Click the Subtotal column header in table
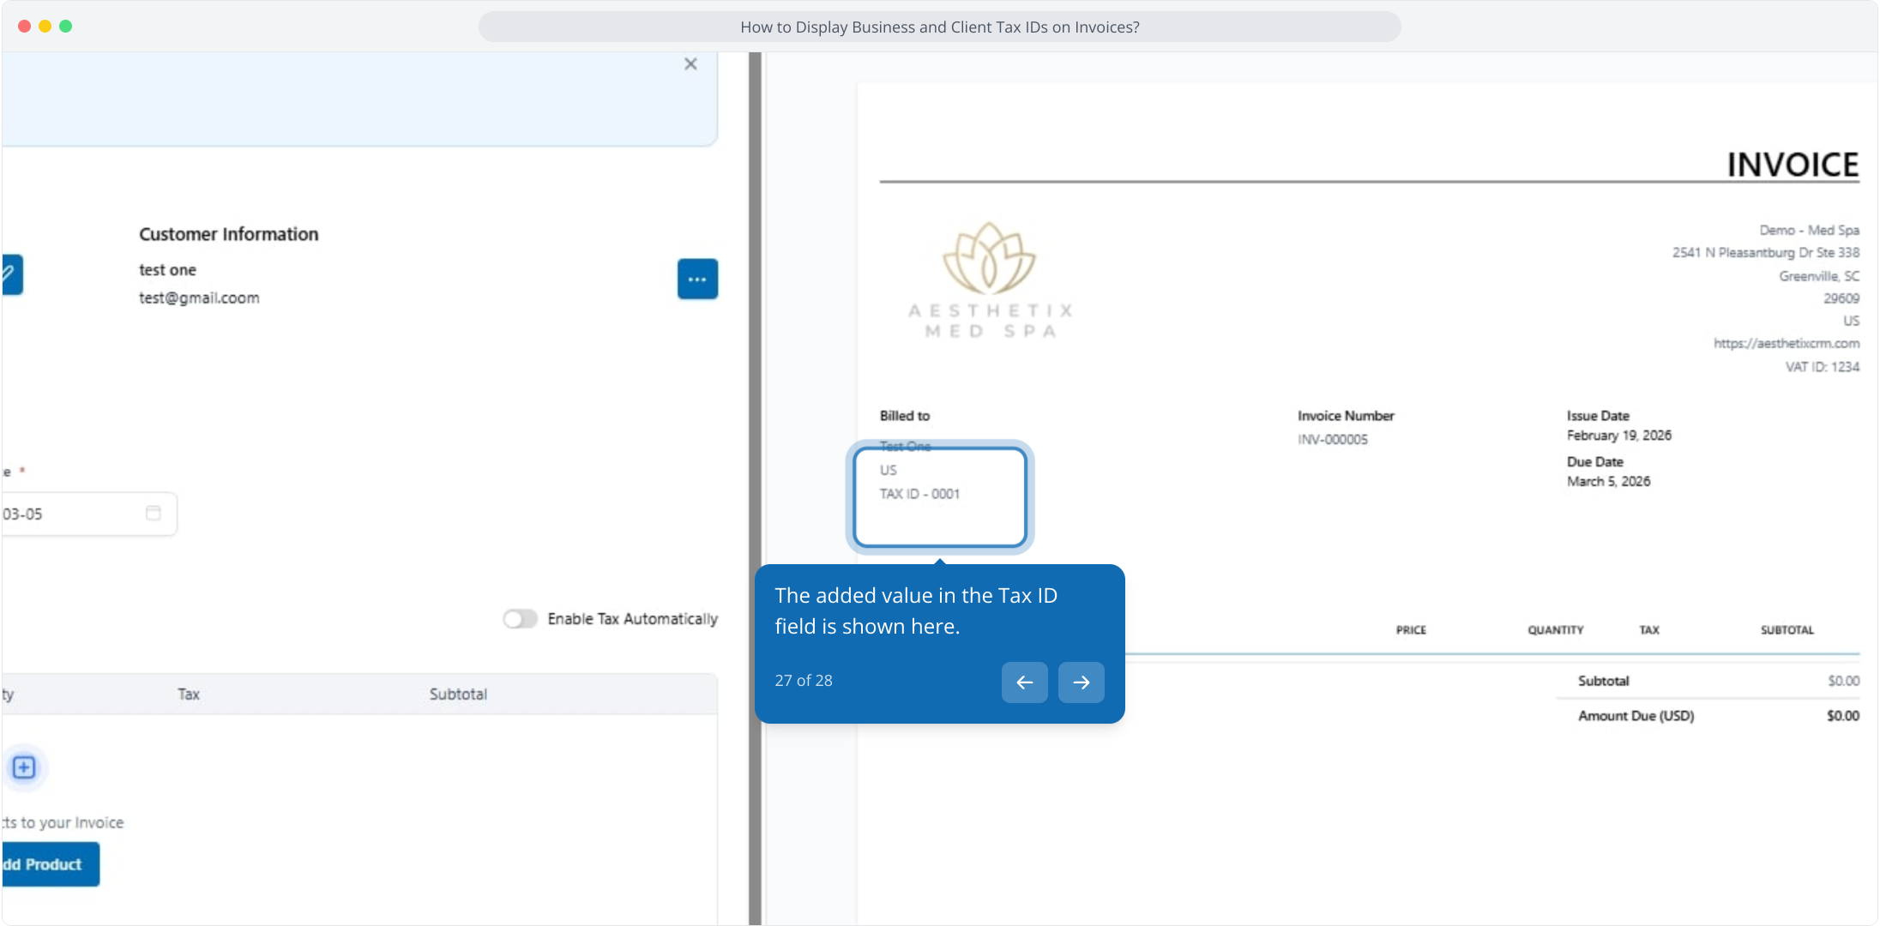This screenshot has width=1880, height=926. (458, 694)
